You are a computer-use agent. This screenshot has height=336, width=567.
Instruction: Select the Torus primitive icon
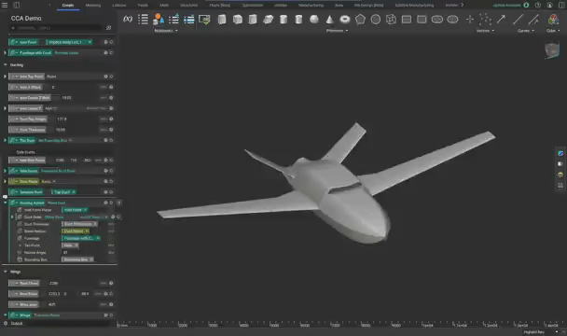coord(345,20)
